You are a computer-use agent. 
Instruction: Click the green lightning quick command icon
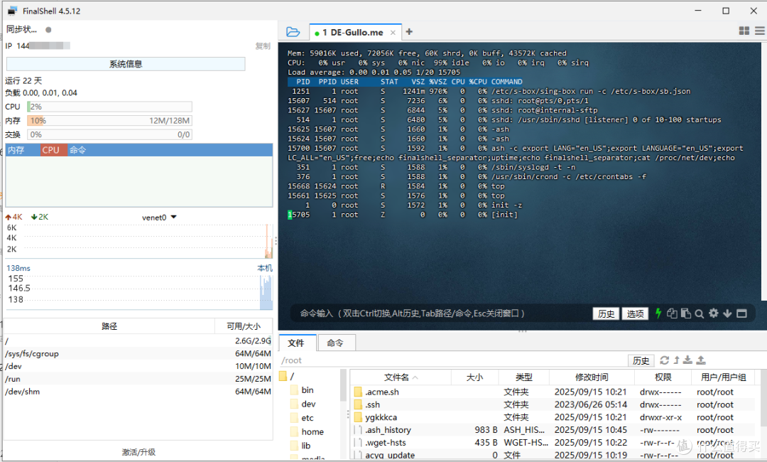click(x=658, y=313)
